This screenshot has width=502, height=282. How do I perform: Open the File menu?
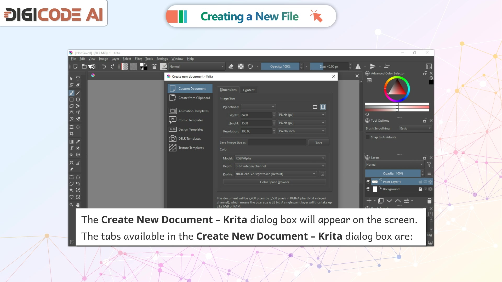73,59
